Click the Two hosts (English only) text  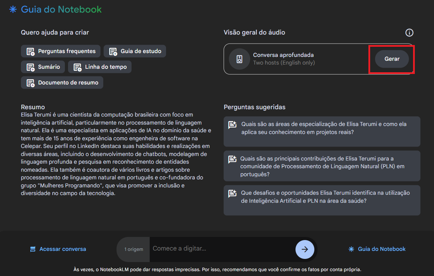pos(284,63)
